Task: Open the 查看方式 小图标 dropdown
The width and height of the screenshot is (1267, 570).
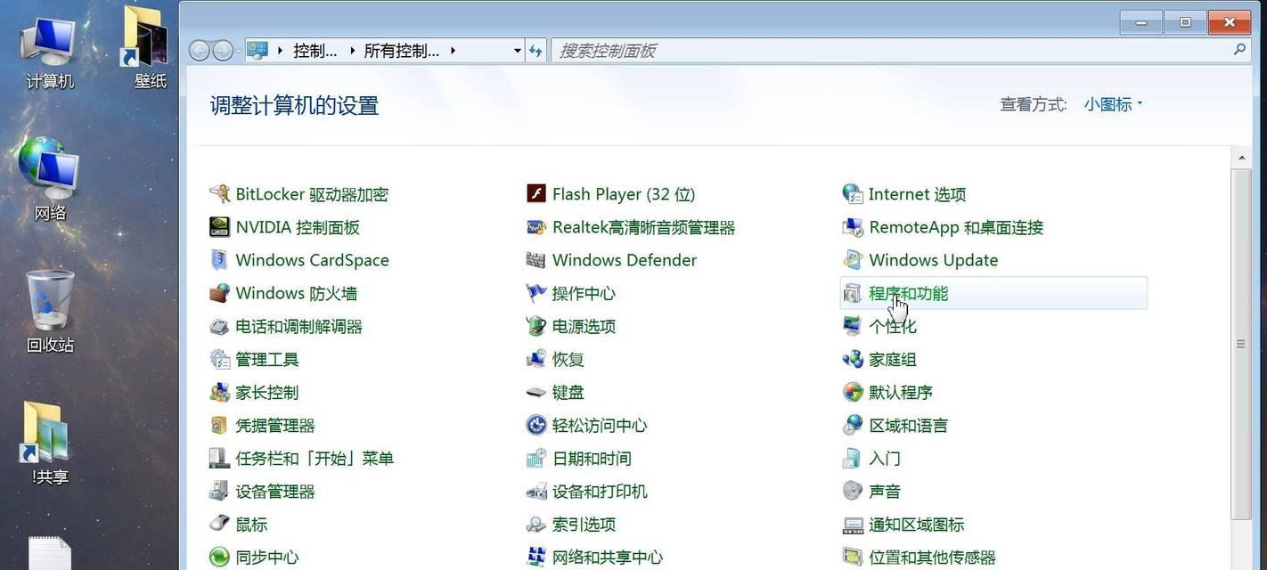Action: point(1113,104)
